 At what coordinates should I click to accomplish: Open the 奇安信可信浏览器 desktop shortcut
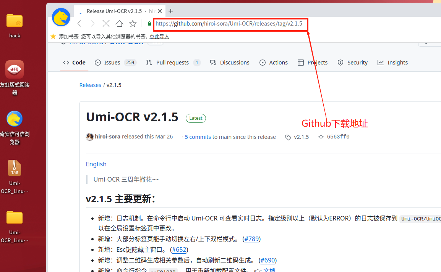(15, 127)
